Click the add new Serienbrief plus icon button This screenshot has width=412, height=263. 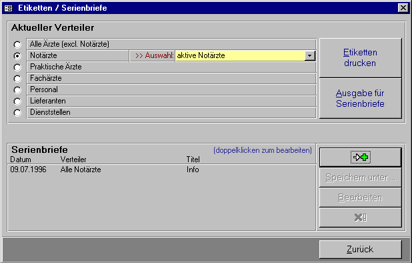pyautogui.click(x=360, y=158)
